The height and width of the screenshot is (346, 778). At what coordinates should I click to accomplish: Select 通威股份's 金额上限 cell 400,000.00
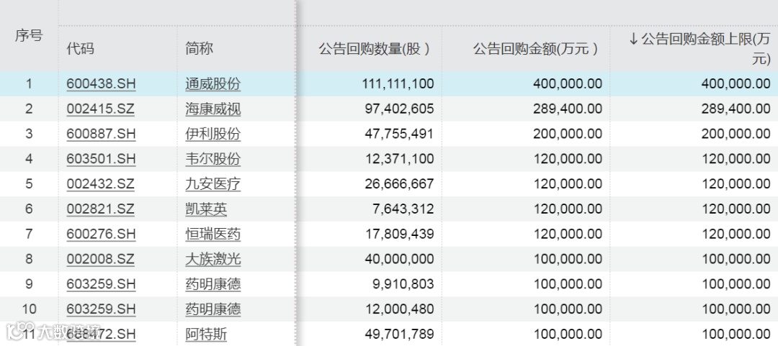(735, 83)
